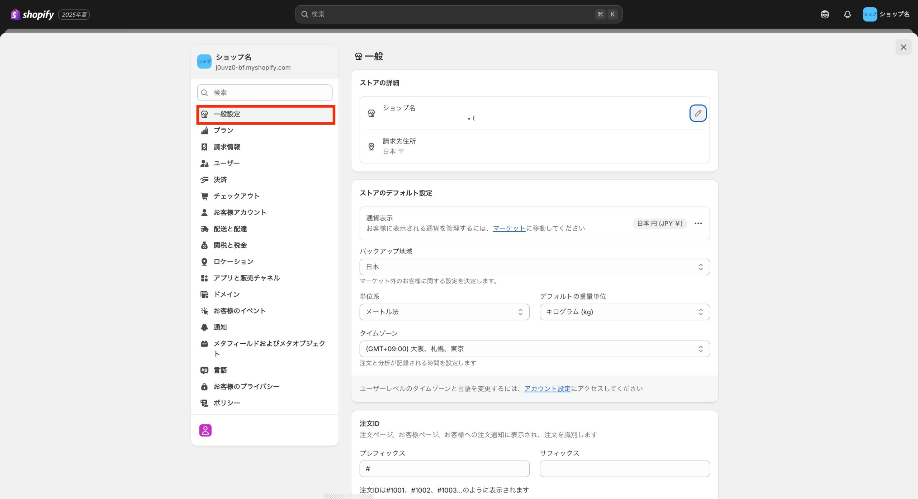Viewport: 918px width, 499px height.
Task: Click the pink user avatar icon in the sidebar
Action: (205, 430)
